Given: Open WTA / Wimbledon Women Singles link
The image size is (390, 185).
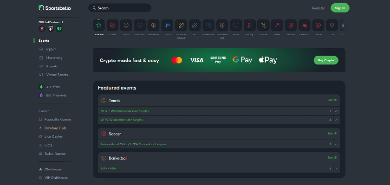Looking at the screenshot, I should (x=125, y=111).
